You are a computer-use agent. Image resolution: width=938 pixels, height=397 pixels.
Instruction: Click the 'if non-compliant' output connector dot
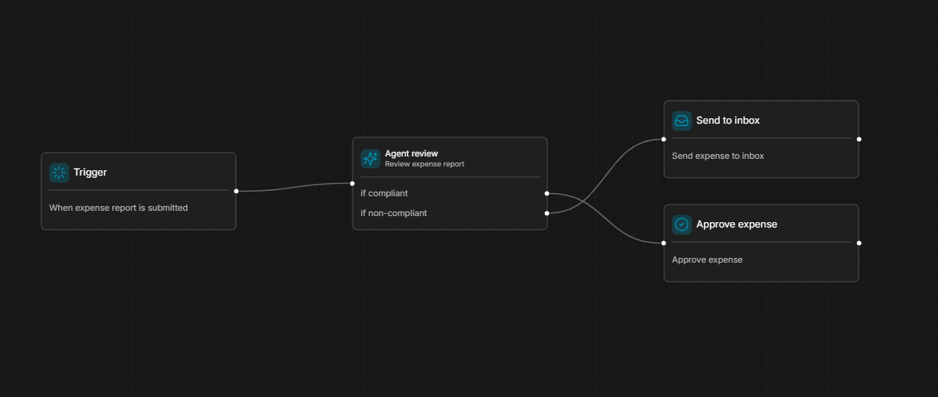point(547,213)
